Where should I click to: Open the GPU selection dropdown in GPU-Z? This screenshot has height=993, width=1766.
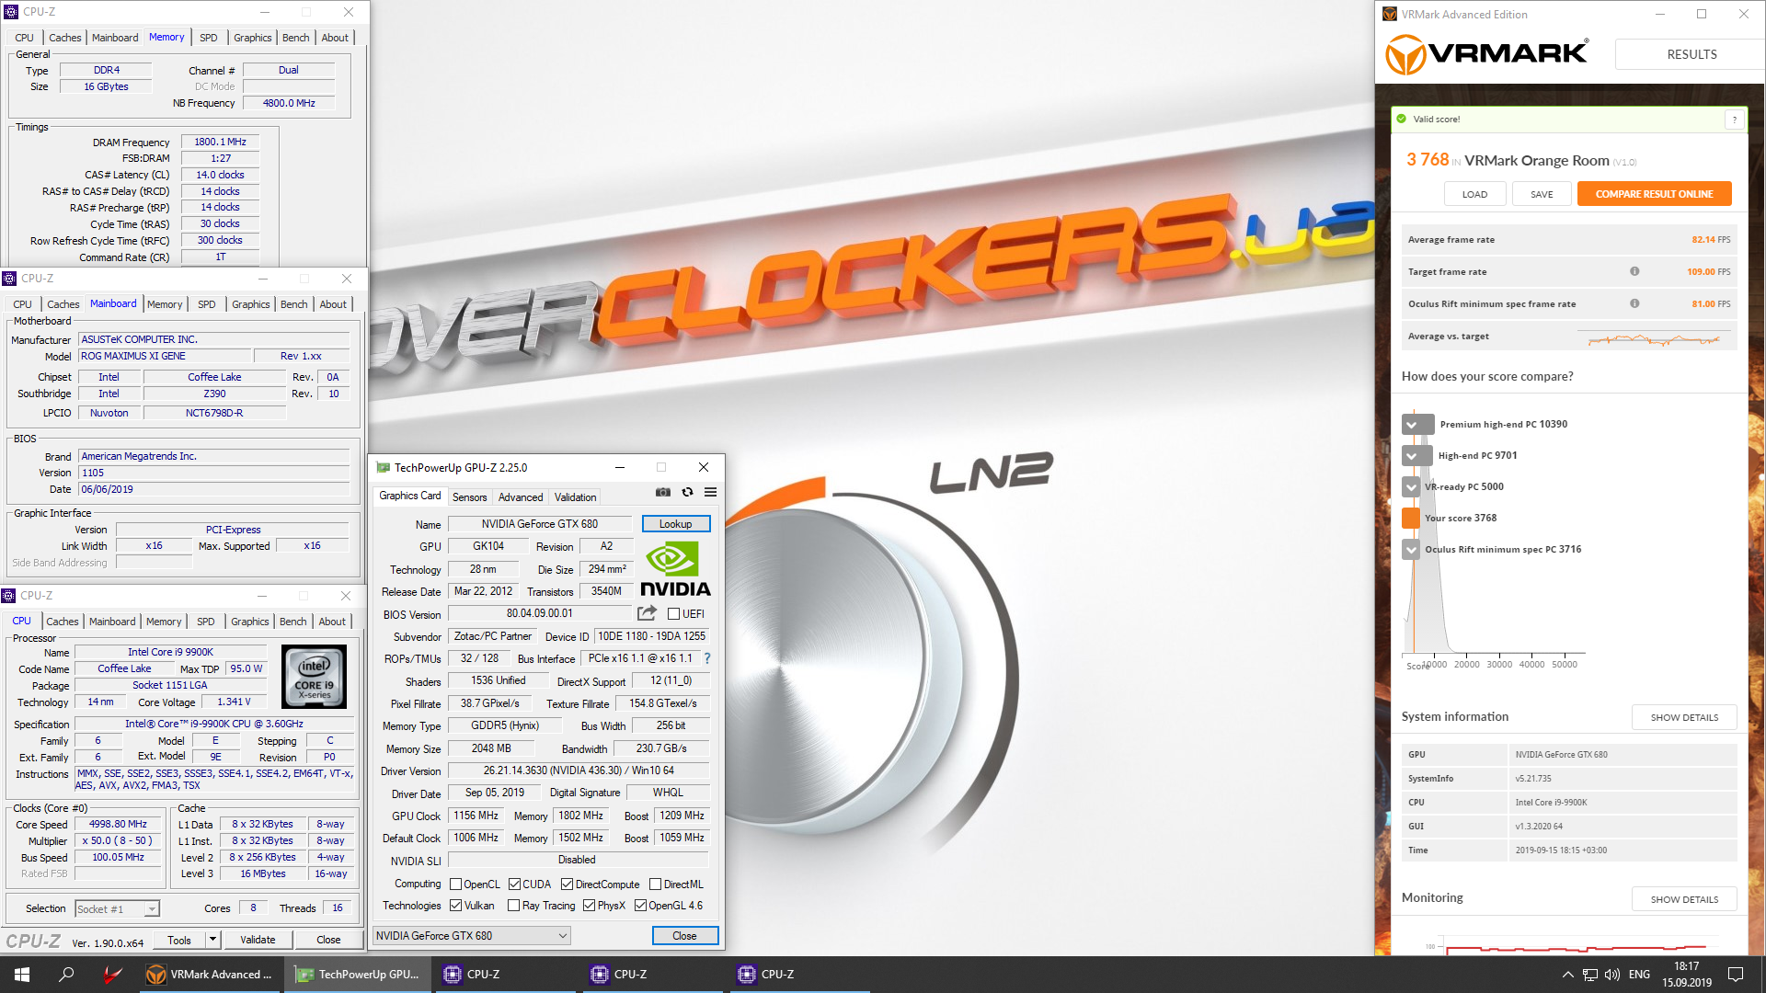(x=472, y=936)
